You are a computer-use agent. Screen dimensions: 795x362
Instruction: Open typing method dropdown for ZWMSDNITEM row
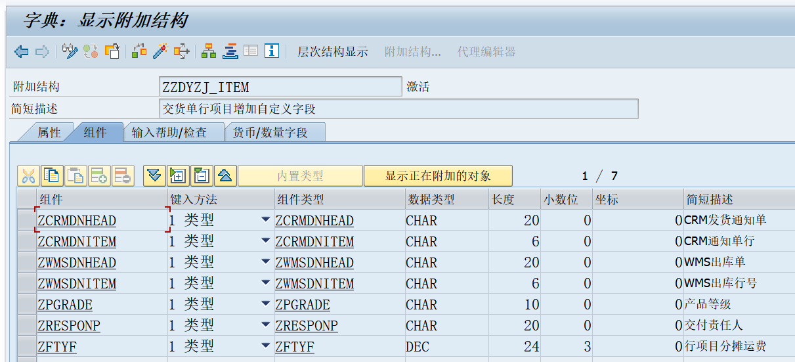click(265, 283)
